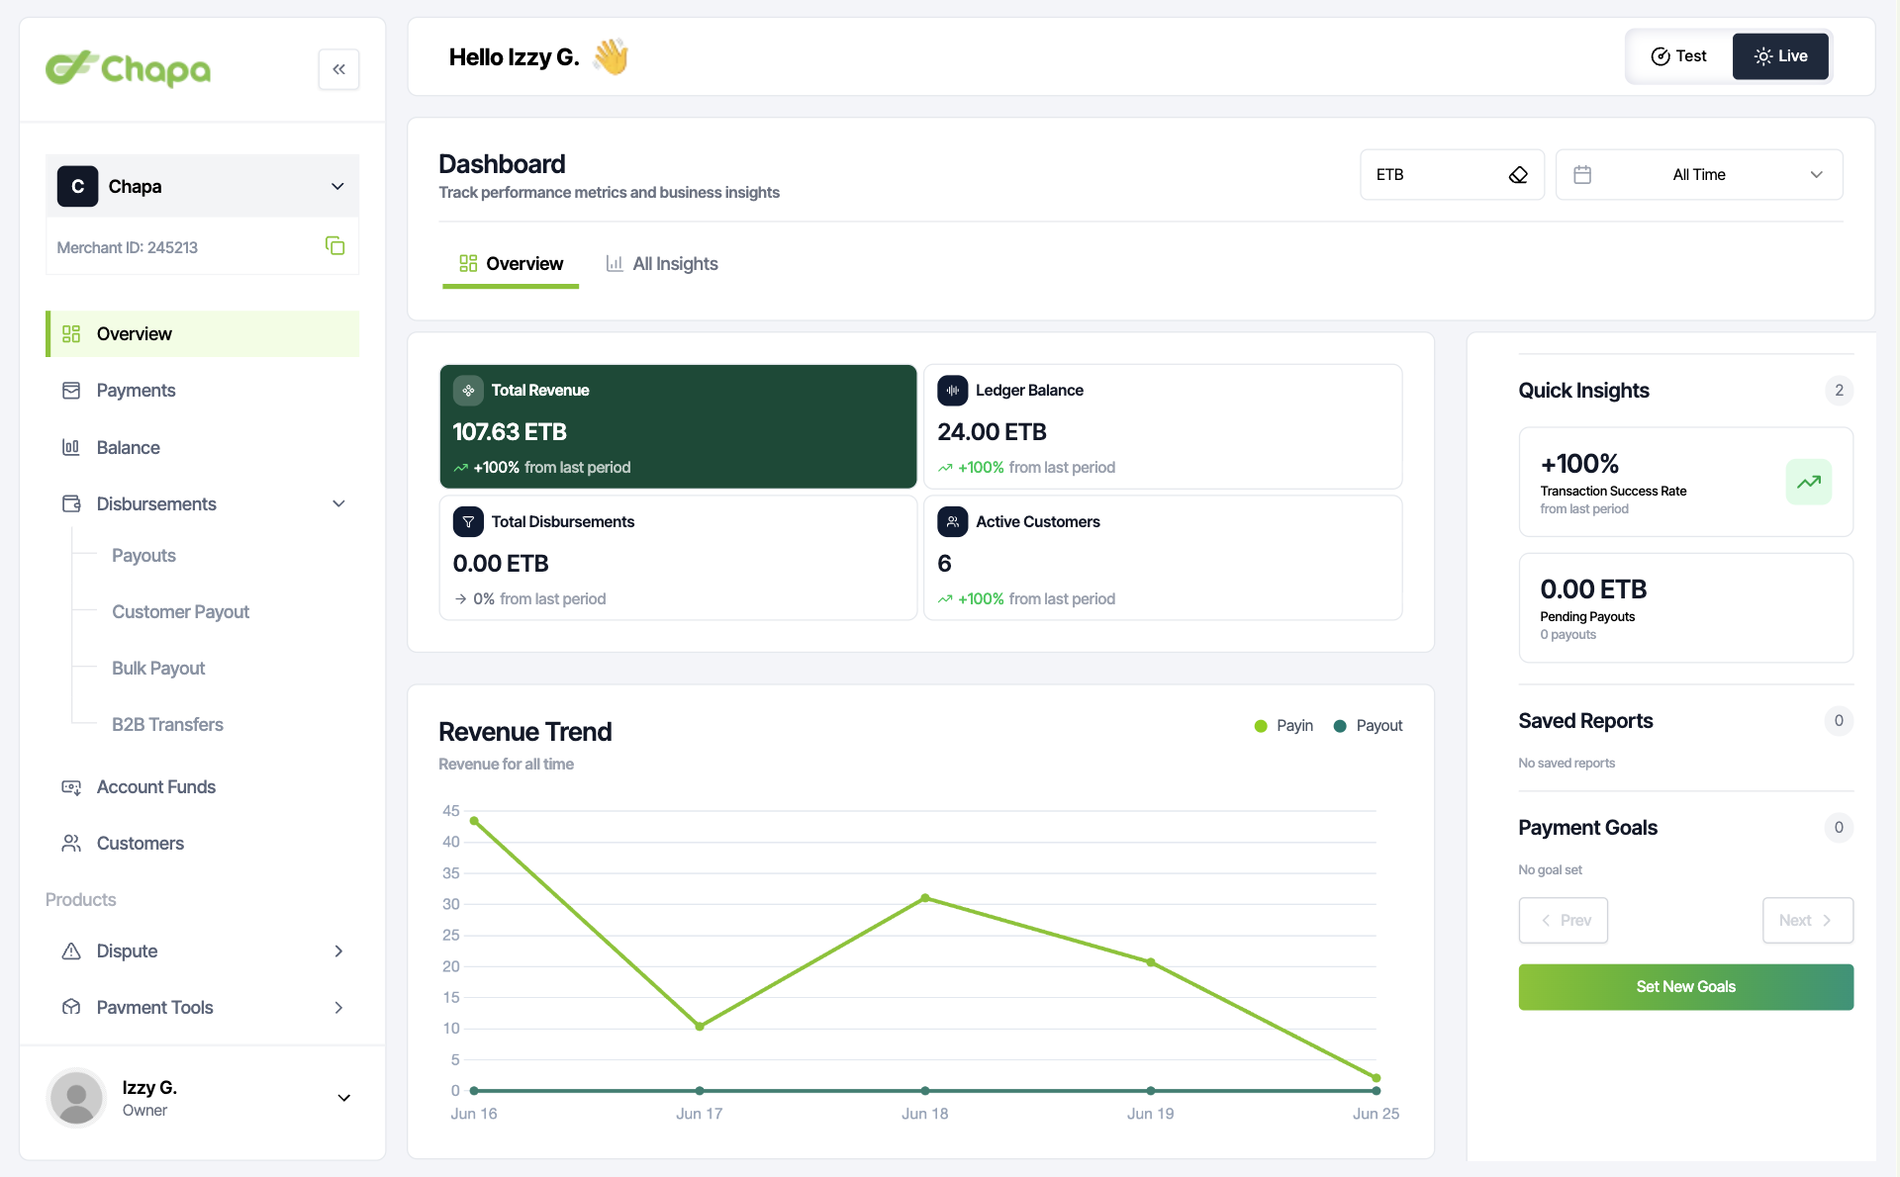Click the Set New Goals button
1900x1177 pixels.
click(x=1685, y=987)
